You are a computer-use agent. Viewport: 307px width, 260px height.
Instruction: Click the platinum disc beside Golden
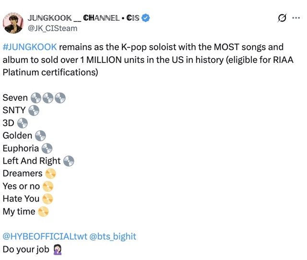coord(40,136)
